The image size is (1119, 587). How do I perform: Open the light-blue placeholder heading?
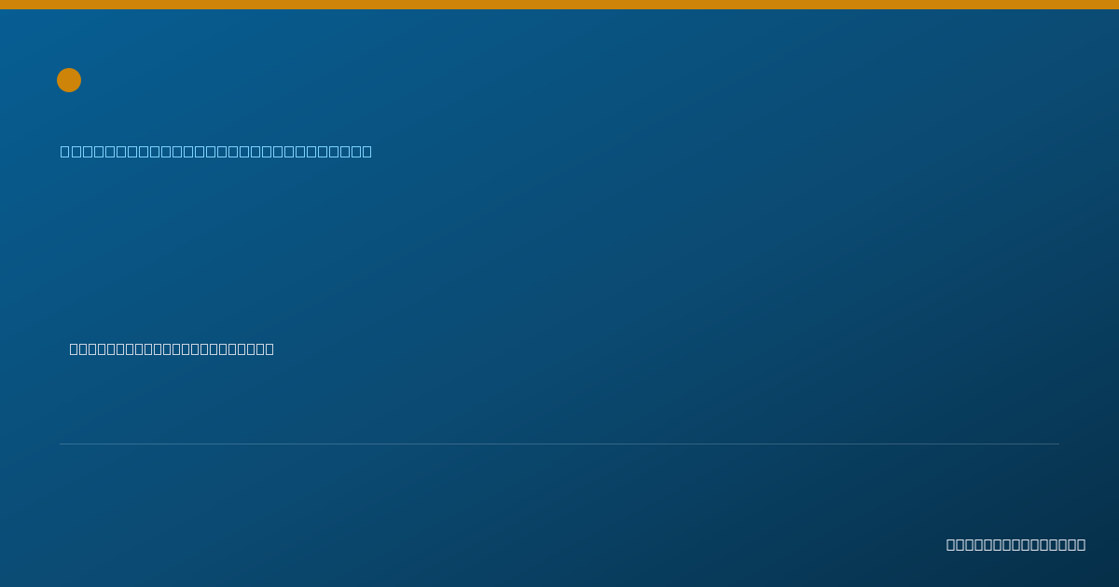pyautogui.click(x=216, y=151)
